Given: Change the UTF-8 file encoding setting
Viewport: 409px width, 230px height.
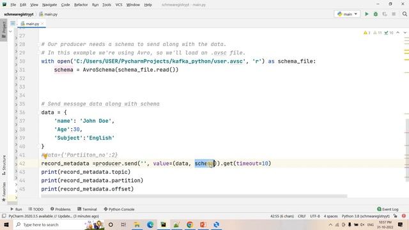Looking at the screenshot, I should coord(315,216).
